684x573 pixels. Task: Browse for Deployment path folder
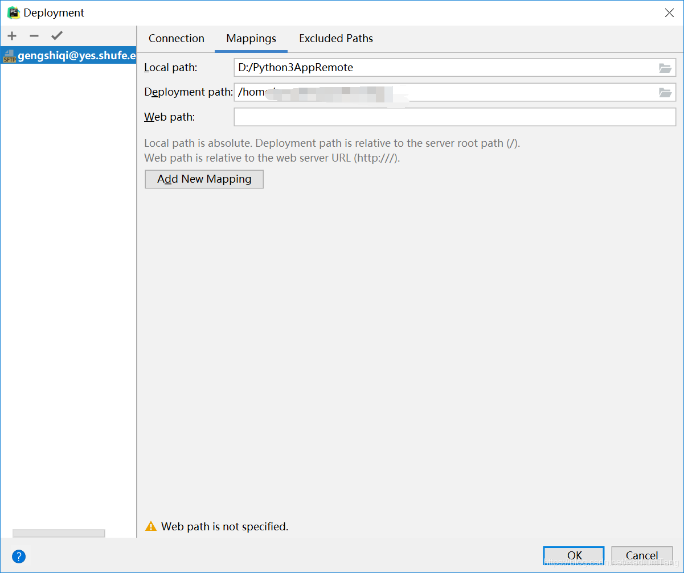pyautogui.click(x=665, y=92)
